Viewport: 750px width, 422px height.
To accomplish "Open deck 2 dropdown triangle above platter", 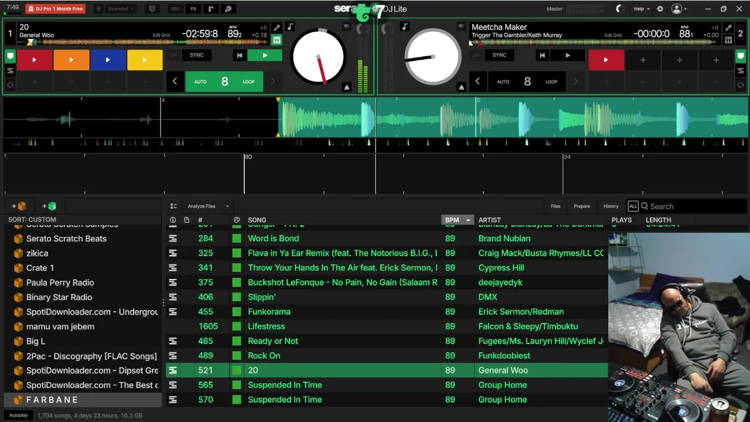I will tap(461, 27).
